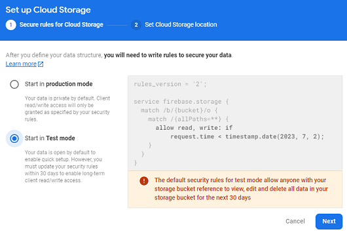Go to Secure rules for Cloud Storage step

tap(62, 25)
